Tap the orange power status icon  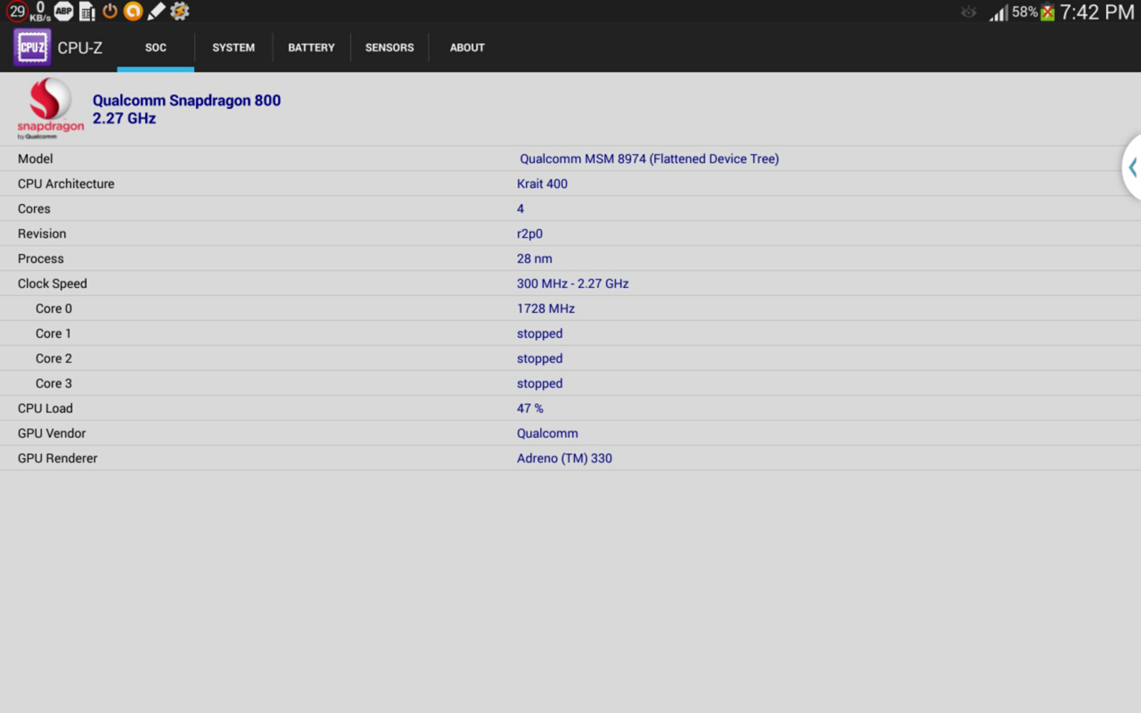click(110, 11)
